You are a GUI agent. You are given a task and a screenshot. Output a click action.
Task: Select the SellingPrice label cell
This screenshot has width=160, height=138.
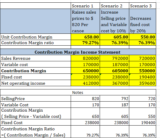pos(35,99)
